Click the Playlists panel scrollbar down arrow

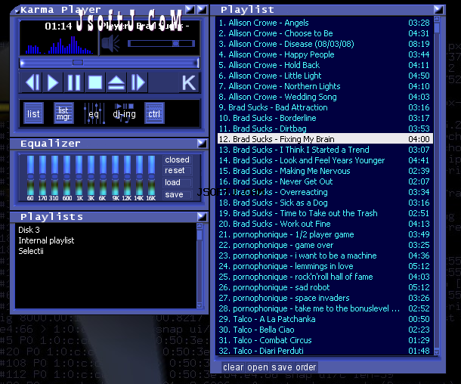200,305
